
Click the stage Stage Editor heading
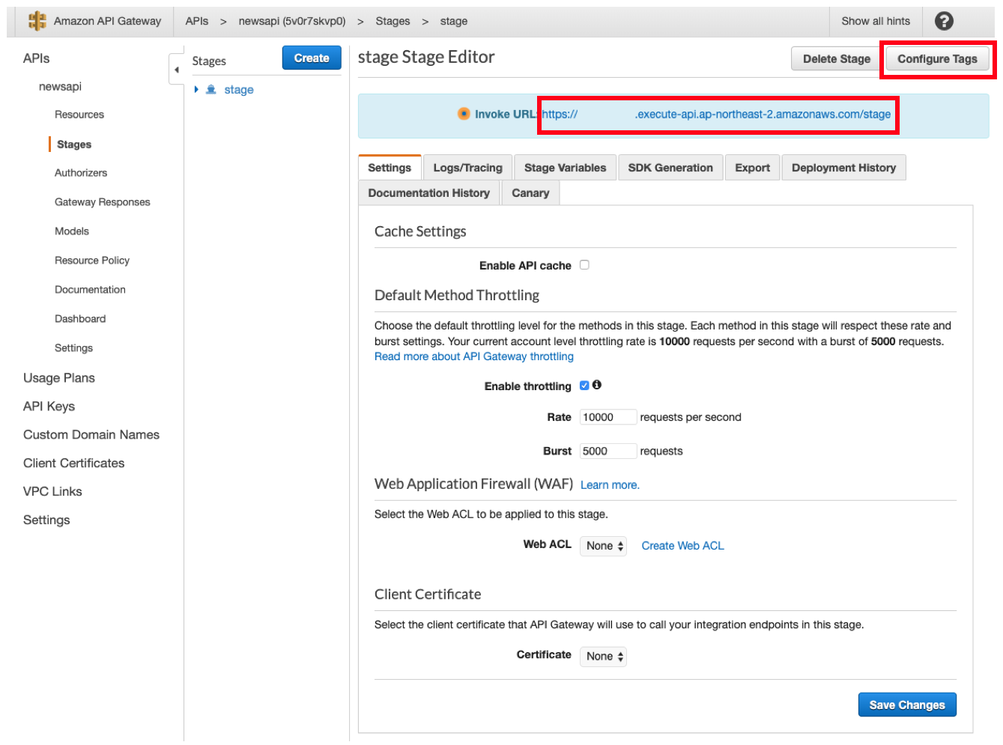point(426,57)
